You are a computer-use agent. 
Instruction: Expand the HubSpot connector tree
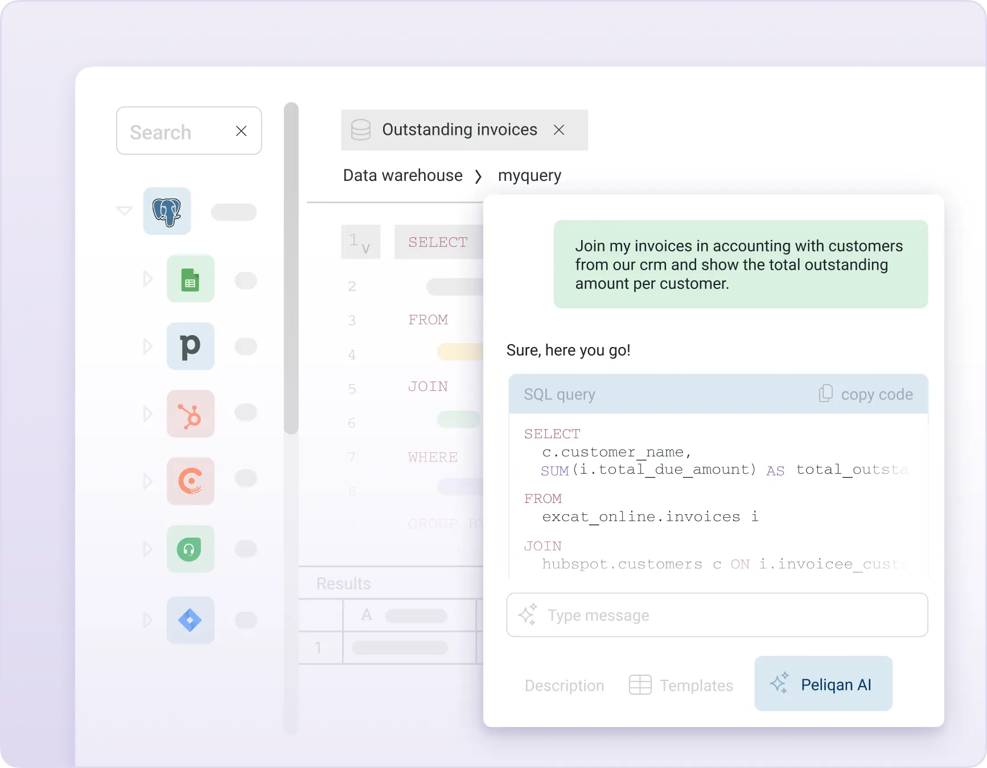point(148,414)
